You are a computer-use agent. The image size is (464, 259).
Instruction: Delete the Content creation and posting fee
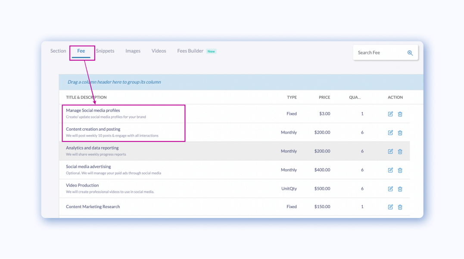400,133
